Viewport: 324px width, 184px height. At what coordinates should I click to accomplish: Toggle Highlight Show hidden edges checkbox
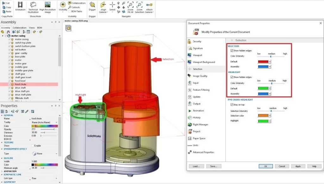tap(232, 77)
